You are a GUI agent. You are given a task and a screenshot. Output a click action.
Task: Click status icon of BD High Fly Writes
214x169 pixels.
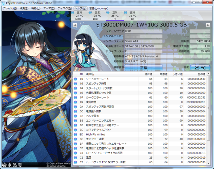[75, 135]
